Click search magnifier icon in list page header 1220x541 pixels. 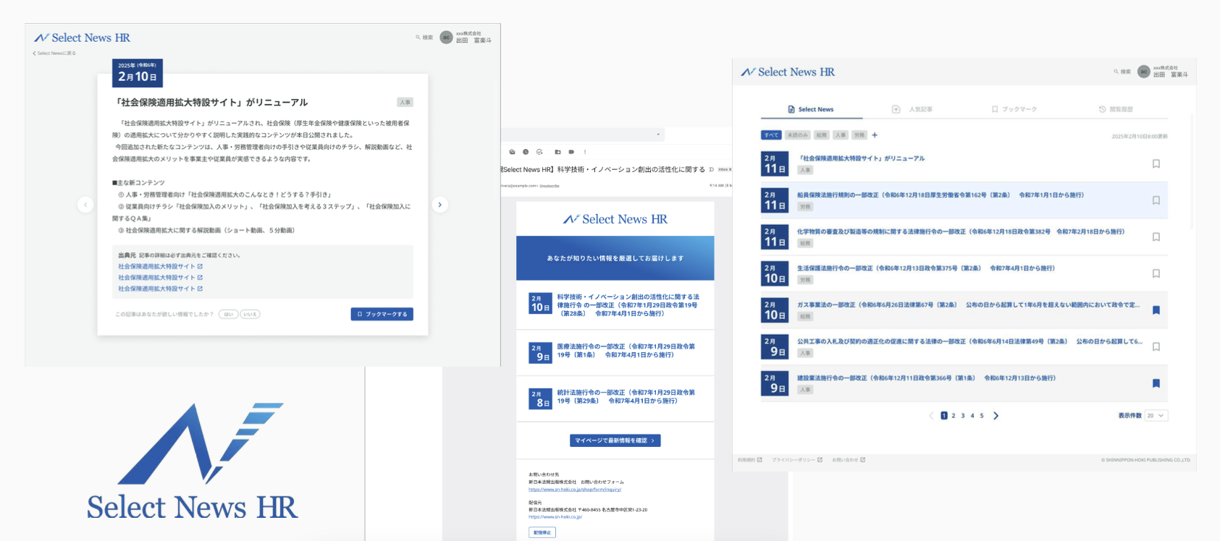coord(1116,72)
